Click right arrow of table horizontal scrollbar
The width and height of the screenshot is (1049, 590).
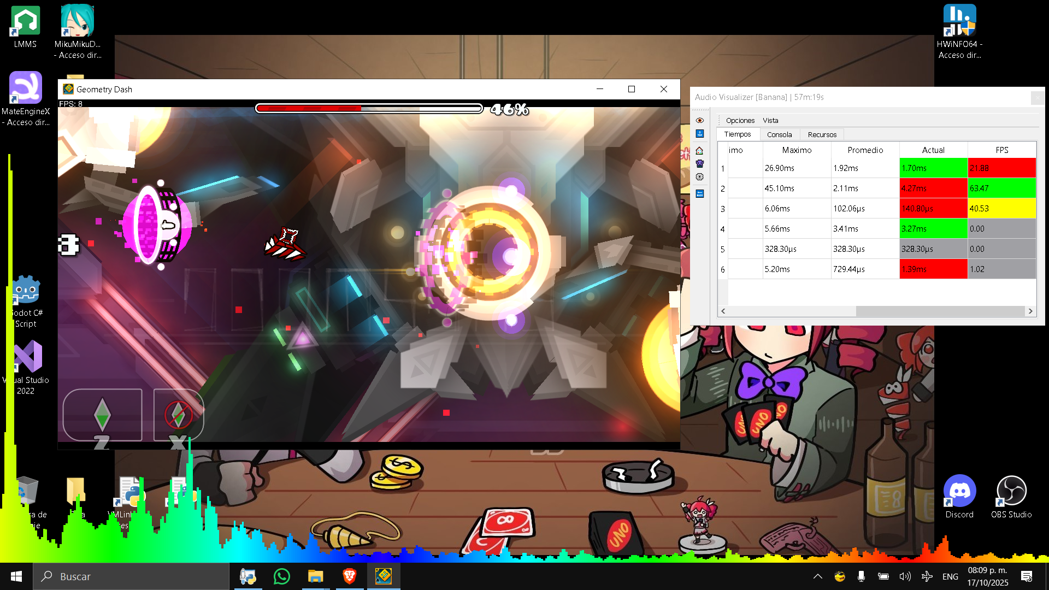[x=1030, y=311]
